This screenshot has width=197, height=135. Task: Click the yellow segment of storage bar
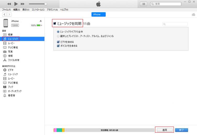(63, 130)
